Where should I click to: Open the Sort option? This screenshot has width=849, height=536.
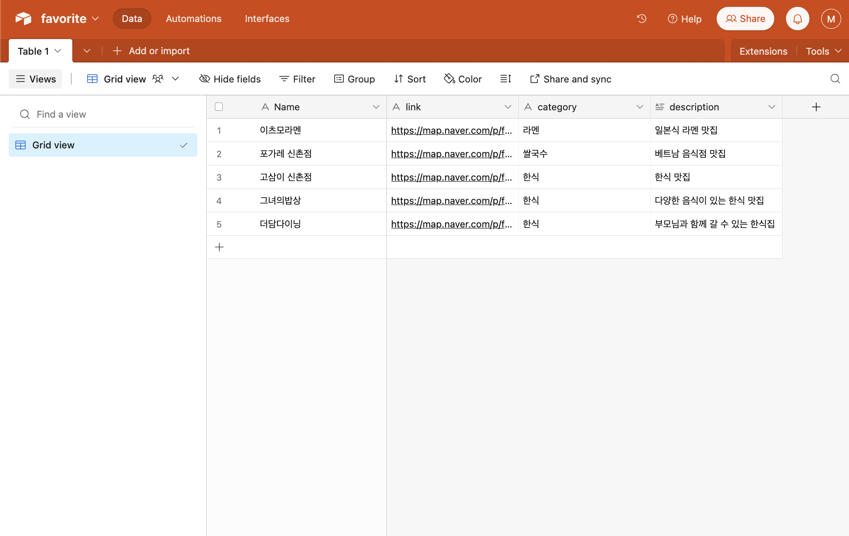pos(410,79)
